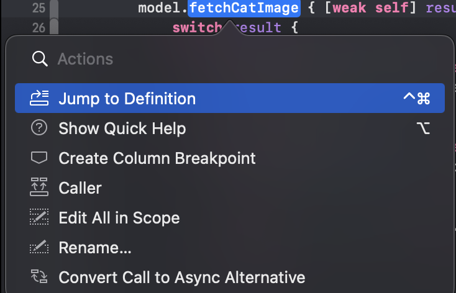Viewport: 456px width, 293px height.
Task: Click the code folding ribbon beside line 26
Action: point(54,26)
